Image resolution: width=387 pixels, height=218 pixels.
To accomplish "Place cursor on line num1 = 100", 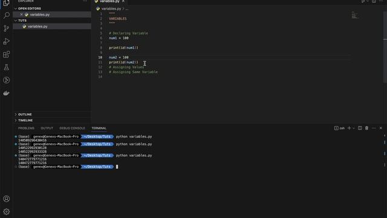I will pyautogui.click(x=119, y=38).
